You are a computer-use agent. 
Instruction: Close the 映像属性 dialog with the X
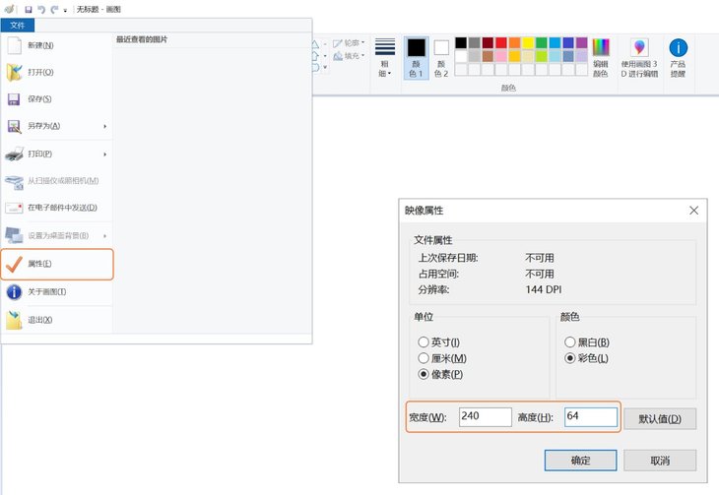point(693,210)
